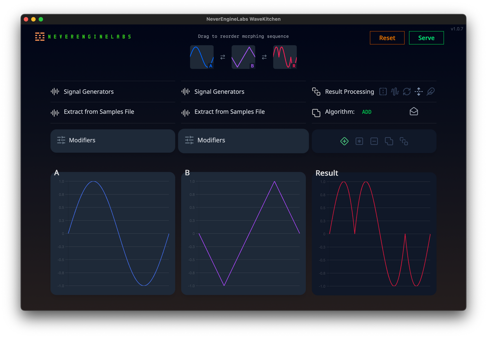Click the red R result waveform thumbnail

285,57
